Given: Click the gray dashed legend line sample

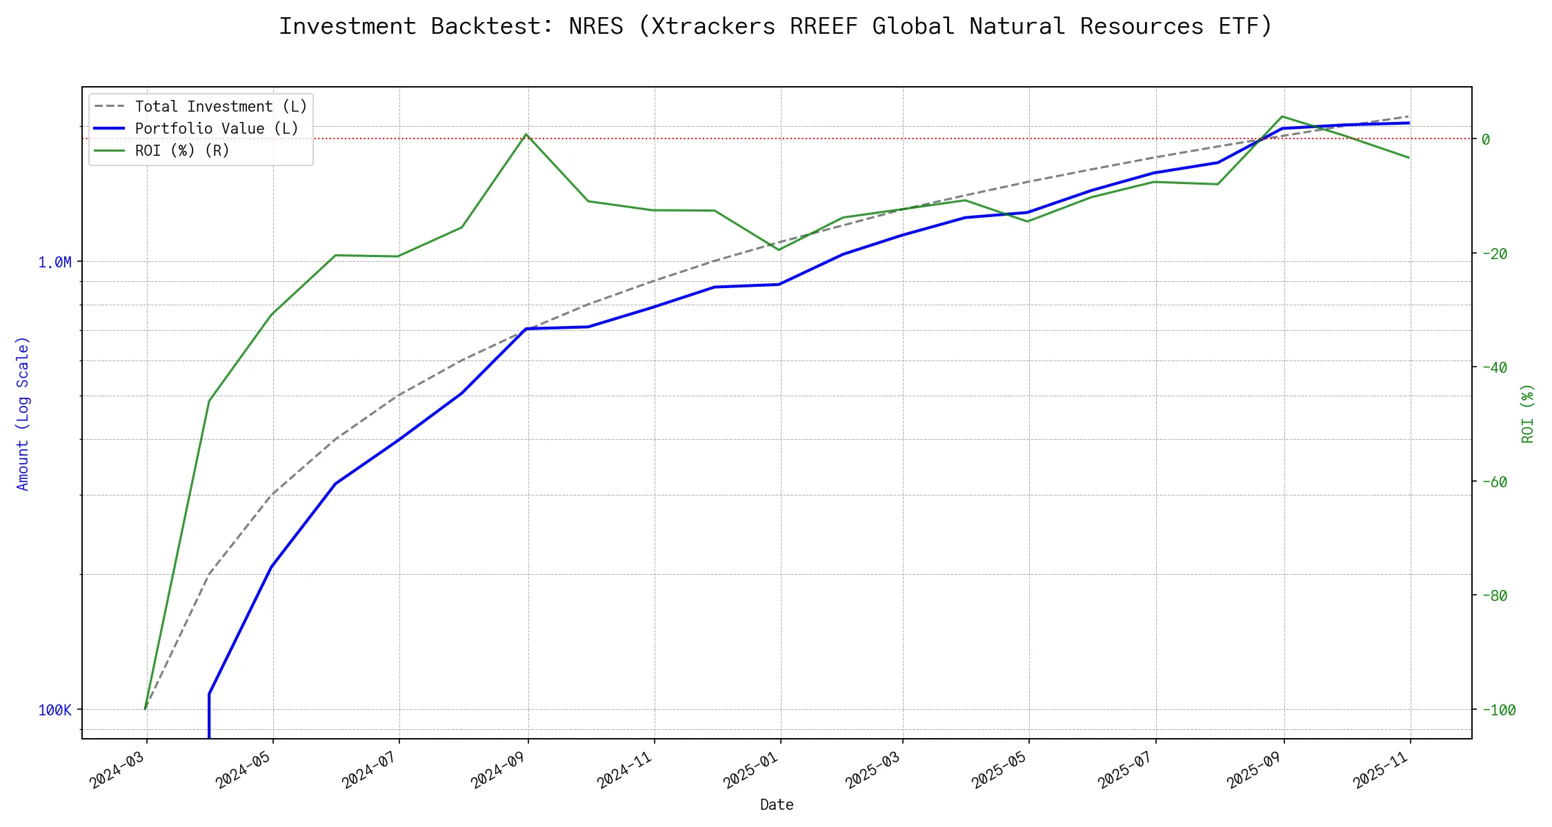Looking at the screenshot, I should [110, 107].
